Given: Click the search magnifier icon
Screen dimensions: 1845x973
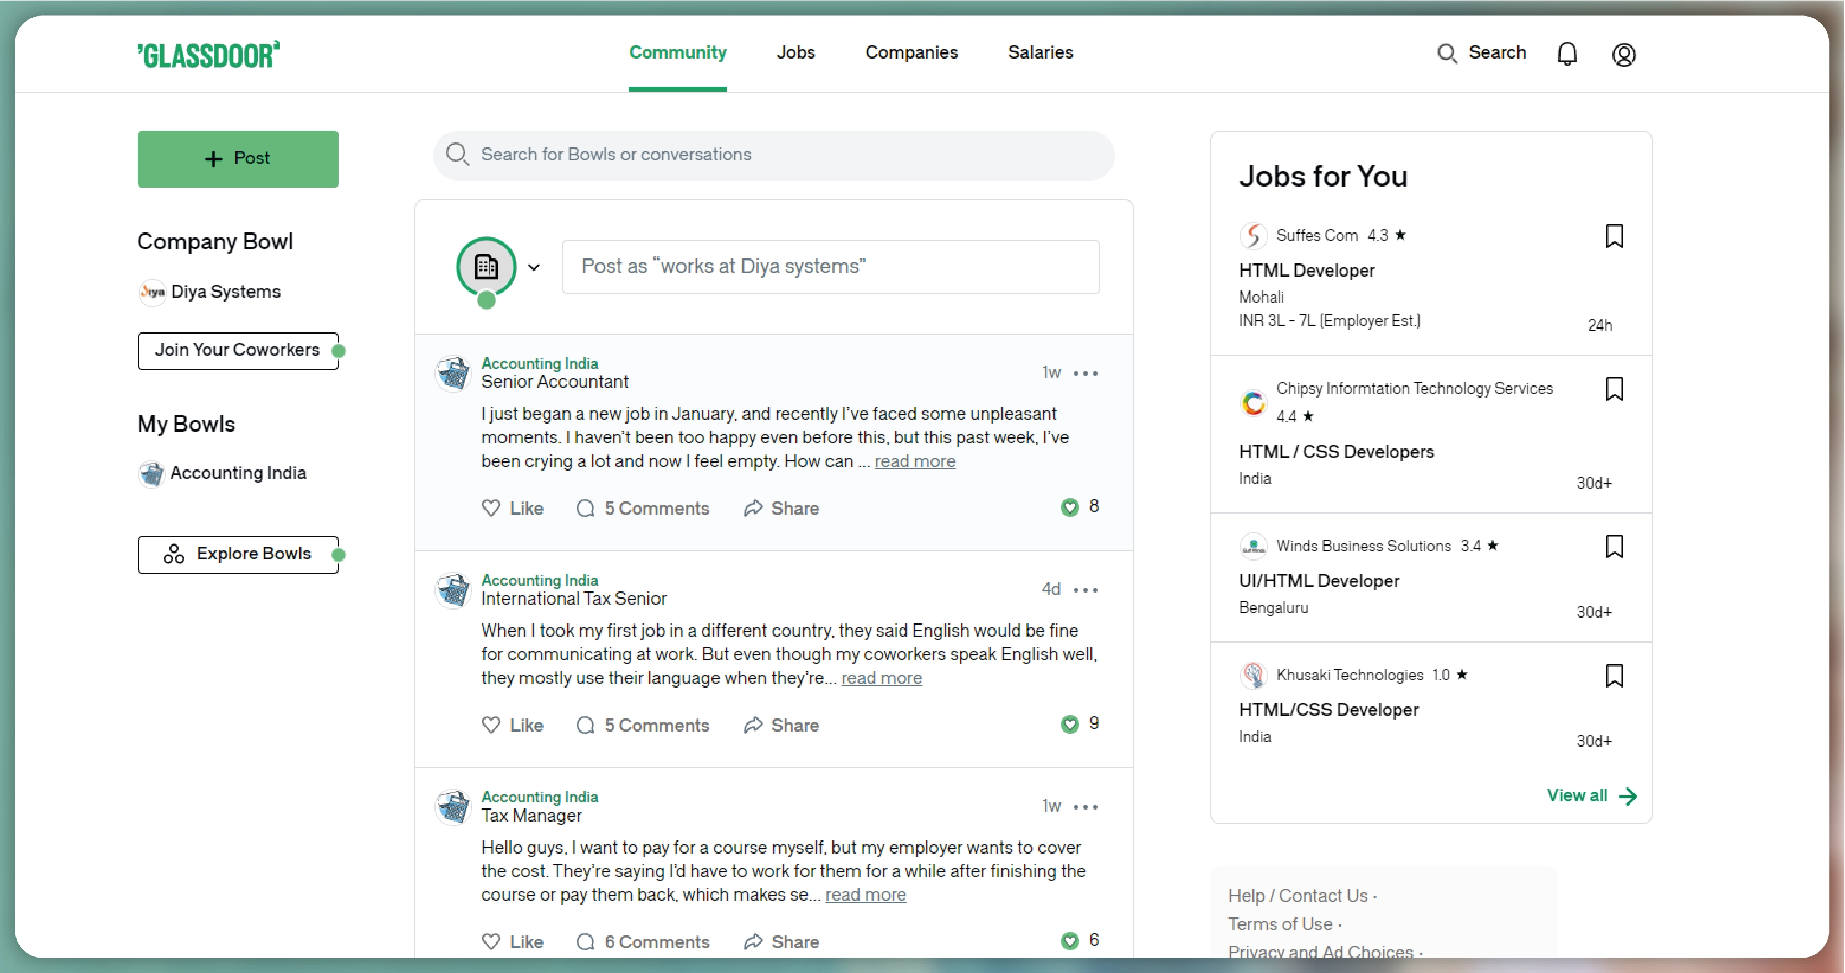Looking at the screenshot, I should click(1448, 54).
